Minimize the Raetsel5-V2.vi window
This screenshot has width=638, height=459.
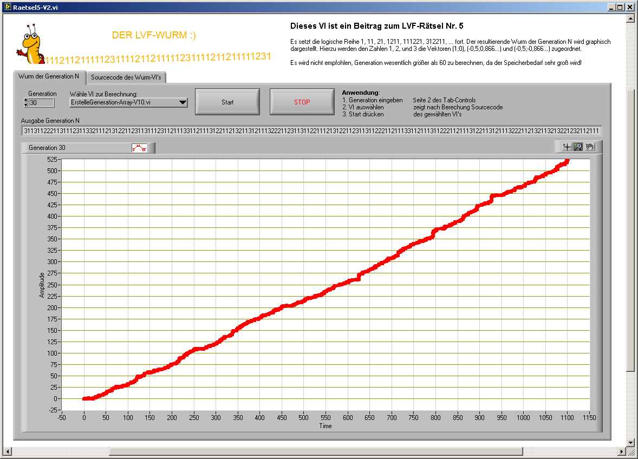click(x=611, y=8)
